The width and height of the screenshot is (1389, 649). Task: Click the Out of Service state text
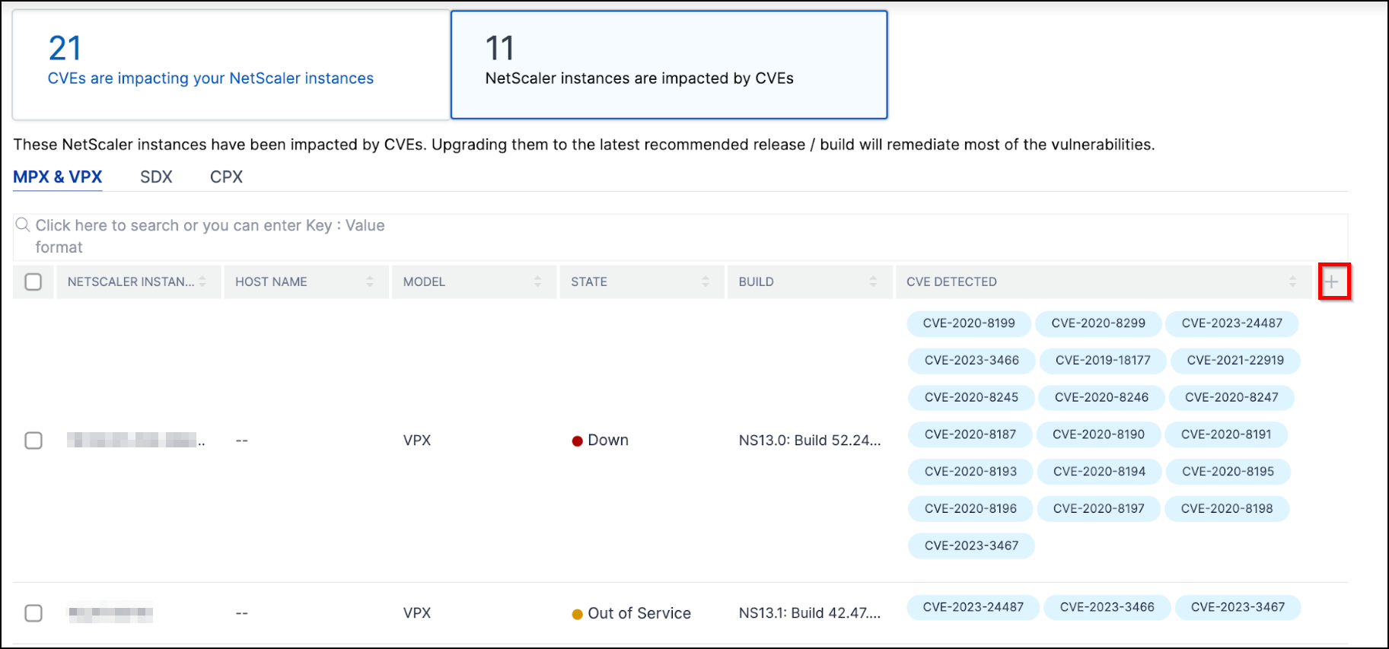pyautogui.click(x=639, y=613)
